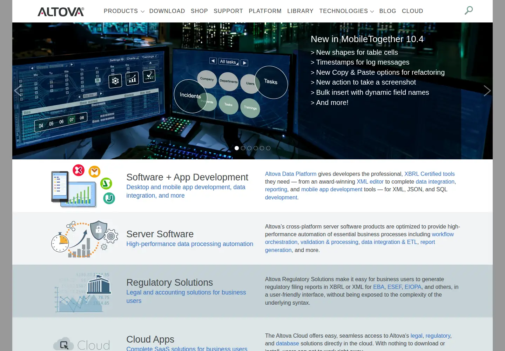Image resolution: width=505 pixels, height=351 pixels.
Task: Open the ESEF link
Action: coord(395,287)
